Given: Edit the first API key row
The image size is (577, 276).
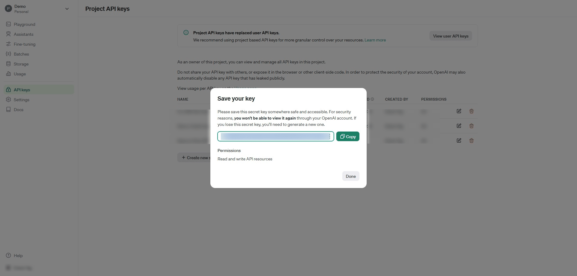Looking at the screenshot, I should pyautogui.click(x=459, y=111).
